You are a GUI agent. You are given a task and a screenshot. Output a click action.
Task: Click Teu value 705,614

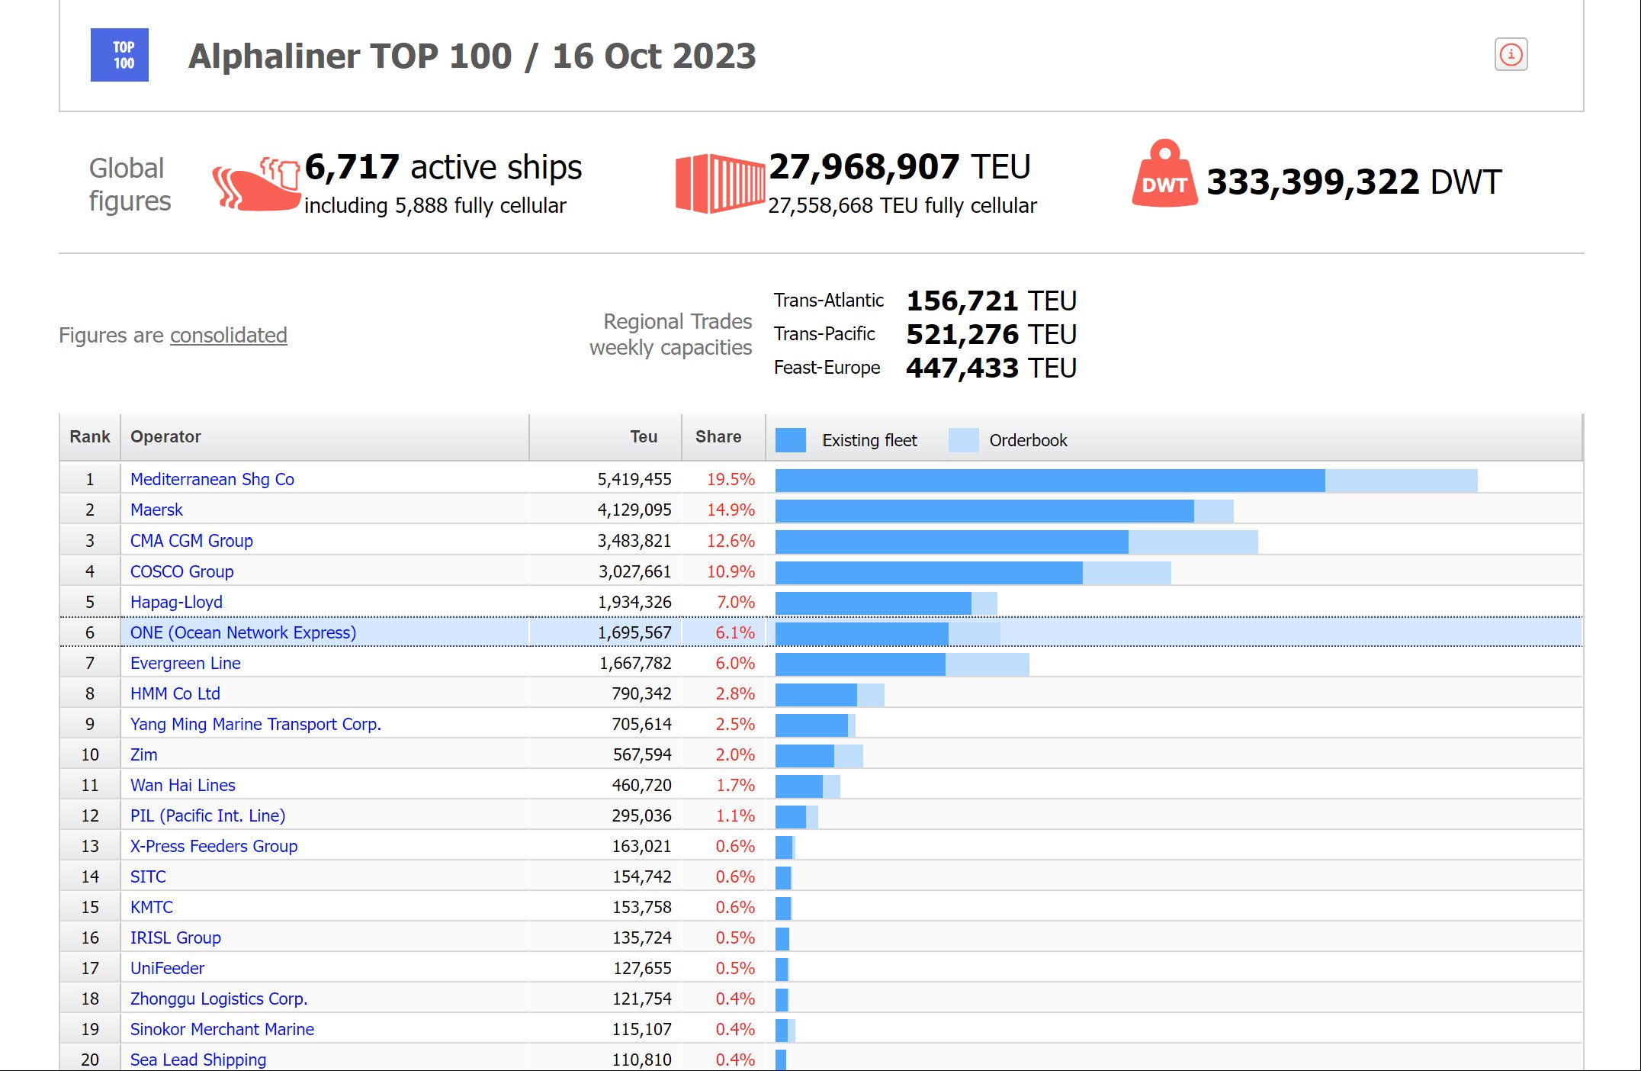[x=641, y=724]
